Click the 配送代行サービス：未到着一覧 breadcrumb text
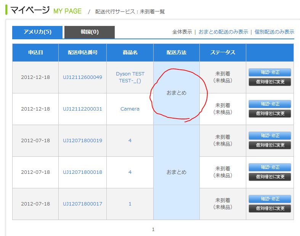300x236 pixels. (130, 12)
